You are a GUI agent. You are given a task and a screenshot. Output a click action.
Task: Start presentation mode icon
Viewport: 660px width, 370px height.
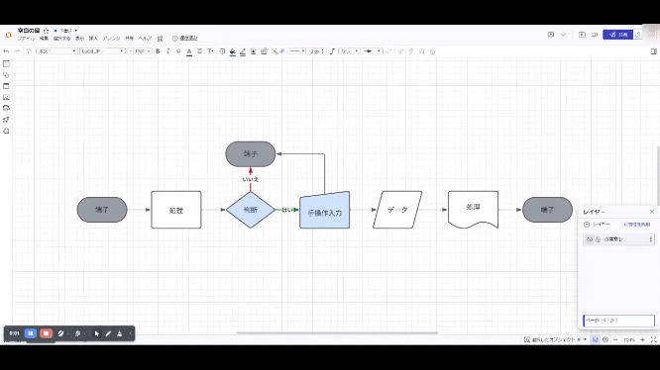(582, 35)
